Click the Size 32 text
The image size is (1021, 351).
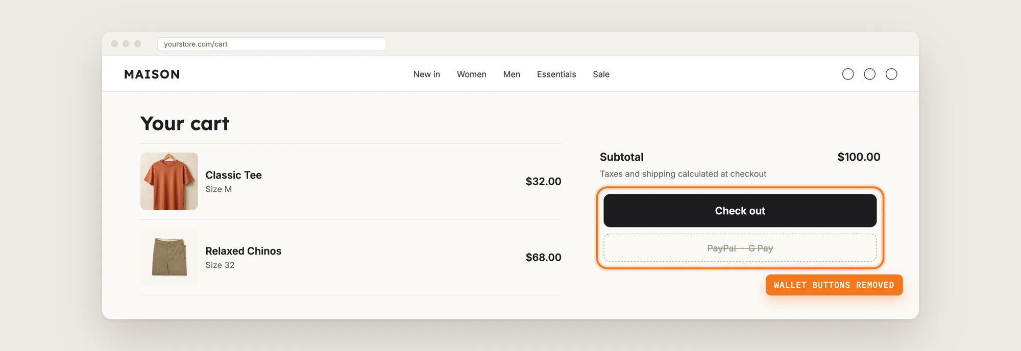point(220,265)
